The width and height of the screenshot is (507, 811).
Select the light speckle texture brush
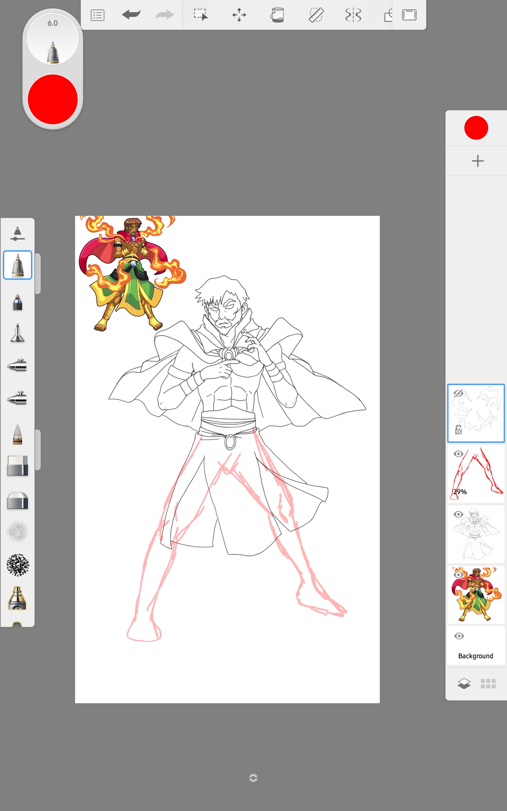(17, 532)
